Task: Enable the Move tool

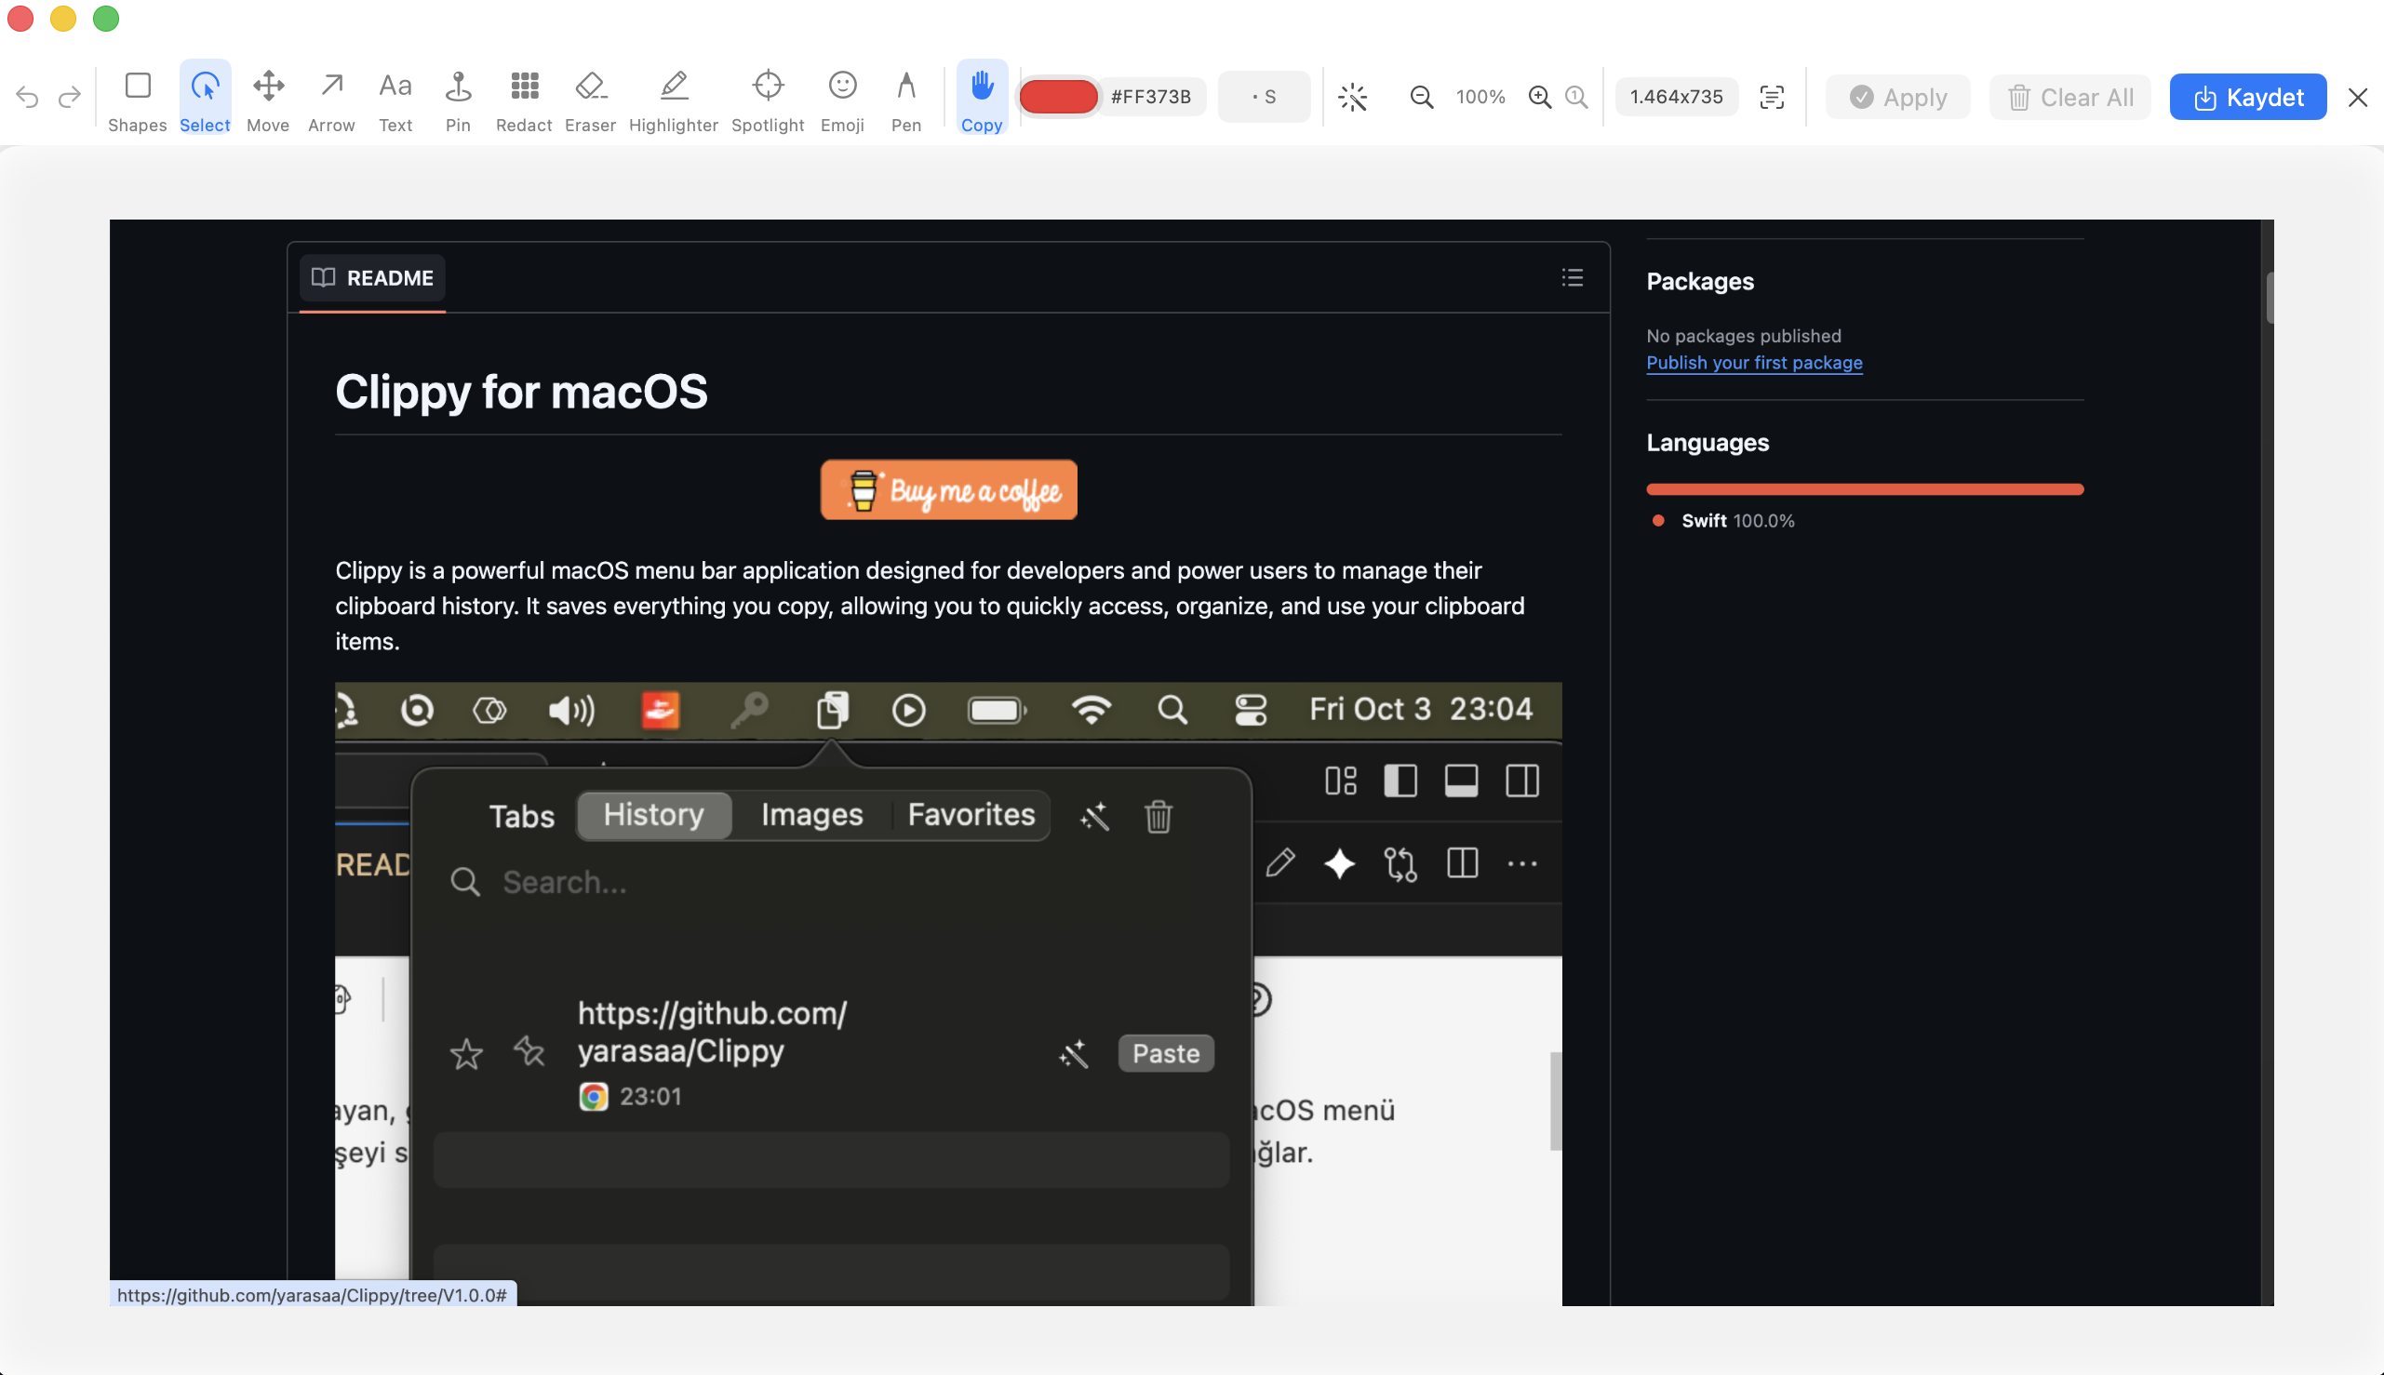Action: click(268, 96)
